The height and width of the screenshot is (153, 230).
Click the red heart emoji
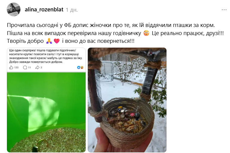[57, 41]
